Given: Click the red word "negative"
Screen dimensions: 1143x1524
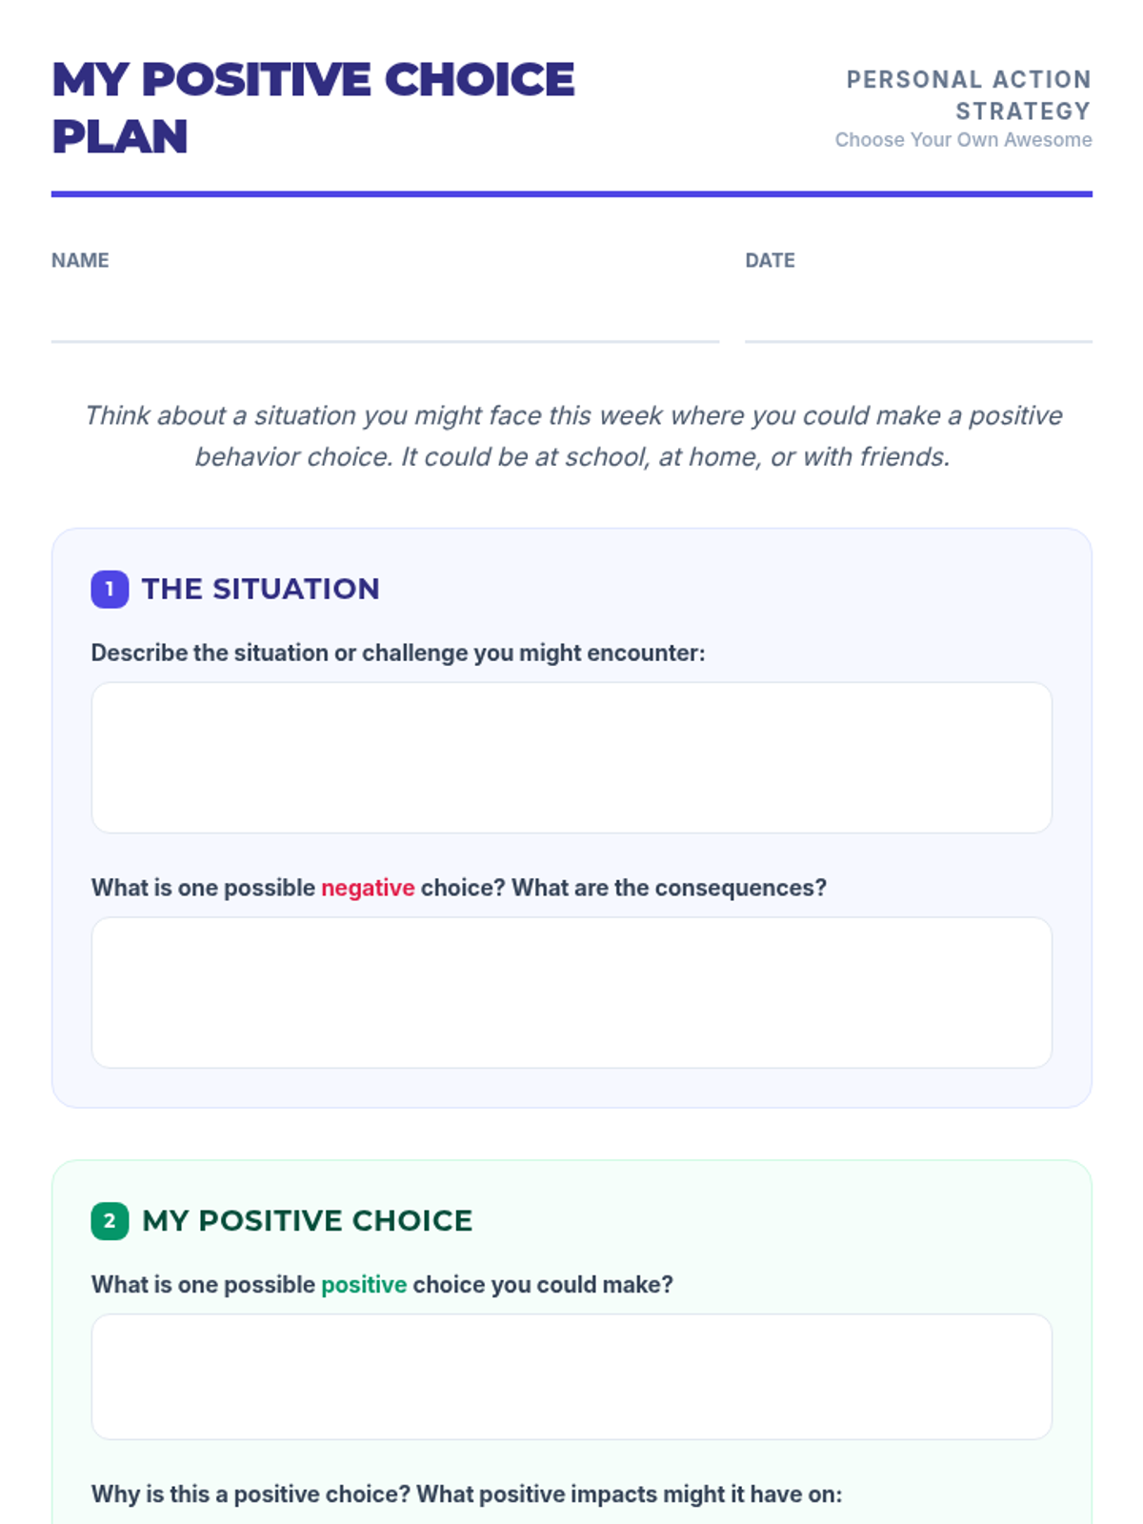Looking at the screenshot, I should point(368,888).
